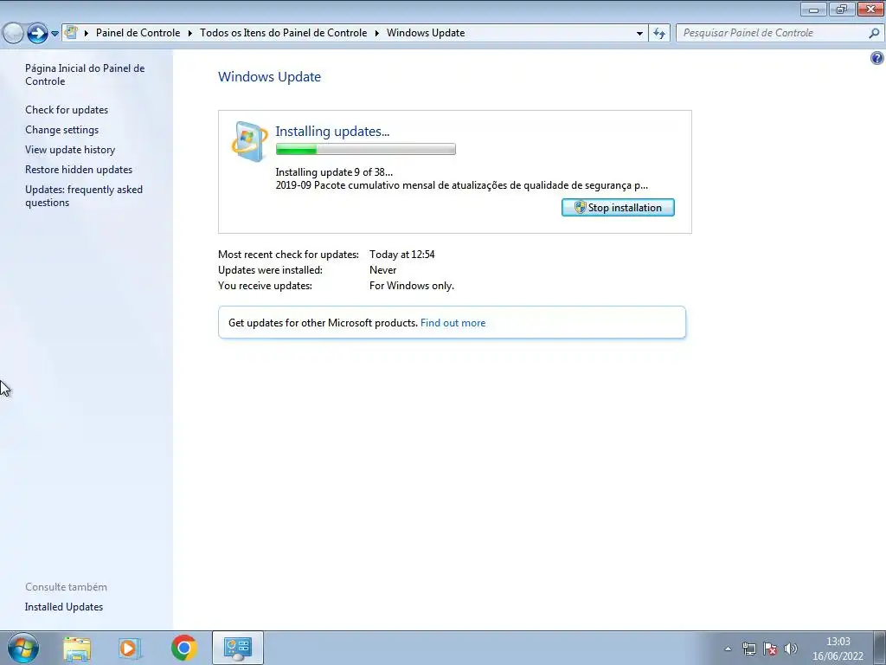The height and width of the screenshot is (665, 886).
Task: Click Installing update 9 of 38 text
Action: tap(334, 172)
